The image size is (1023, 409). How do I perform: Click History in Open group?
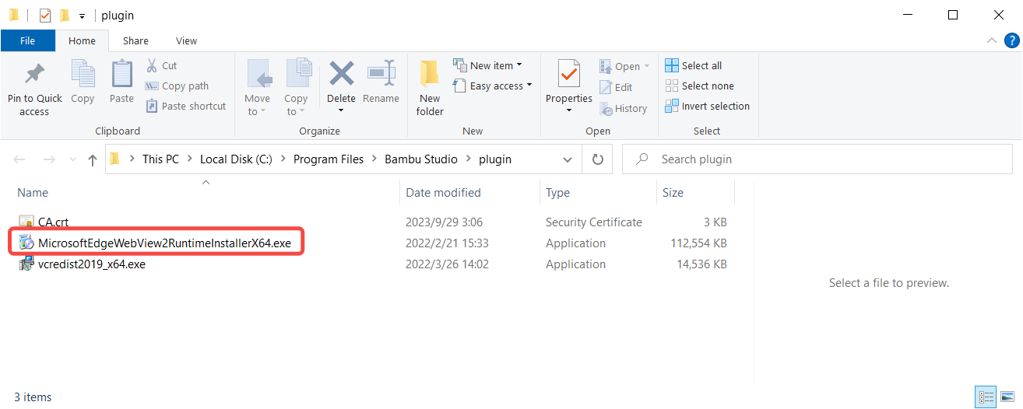tap(623, 109)
